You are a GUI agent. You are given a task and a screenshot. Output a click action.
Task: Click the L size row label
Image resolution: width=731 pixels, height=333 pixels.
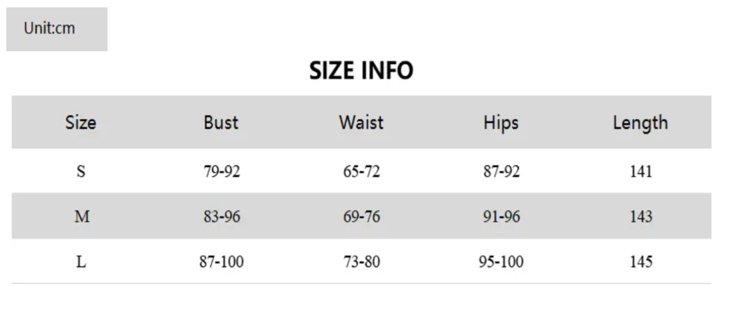(x=81, y=262)
